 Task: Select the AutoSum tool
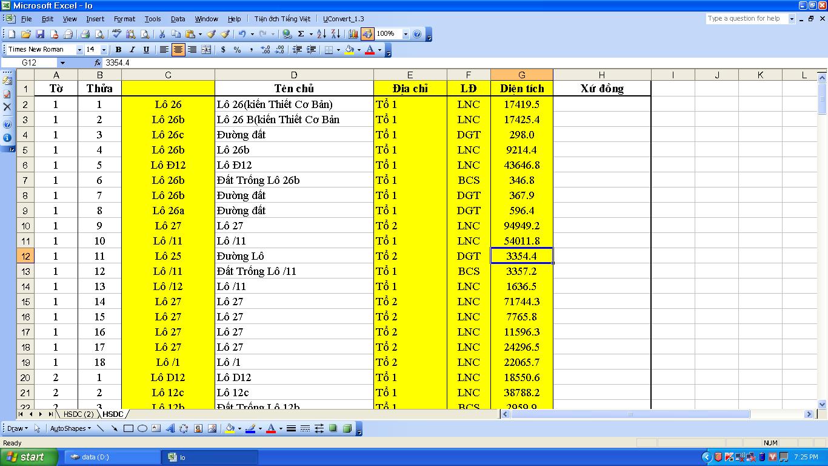point(301,35)
